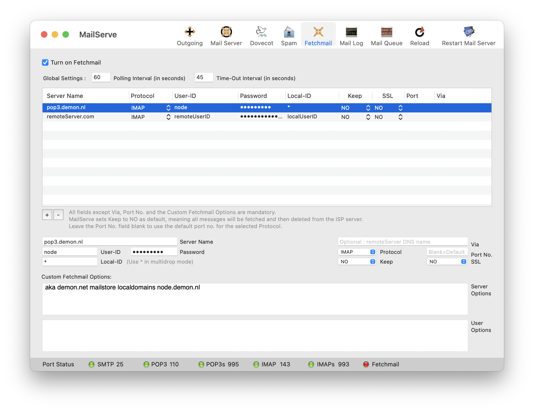Toggle Keep stepper in pop3.demon.nl row
Viewport: 534px width, 411px height.
(x=368, y=108)
